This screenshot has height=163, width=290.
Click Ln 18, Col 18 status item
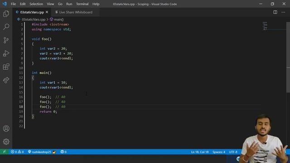pos(200,152)
